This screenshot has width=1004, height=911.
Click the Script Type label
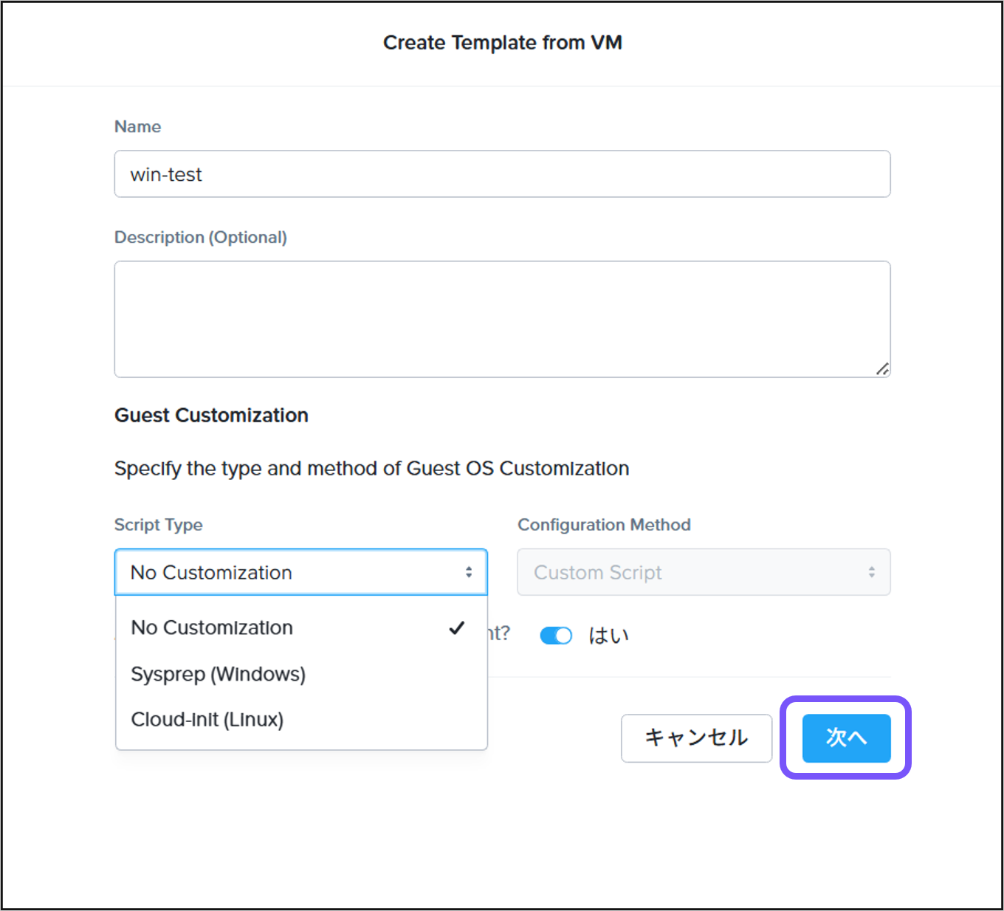(159, 525)
